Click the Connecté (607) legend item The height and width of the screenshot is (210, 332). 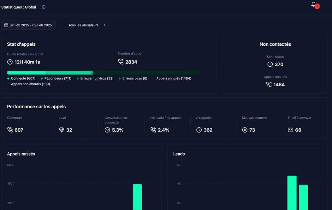21,78
